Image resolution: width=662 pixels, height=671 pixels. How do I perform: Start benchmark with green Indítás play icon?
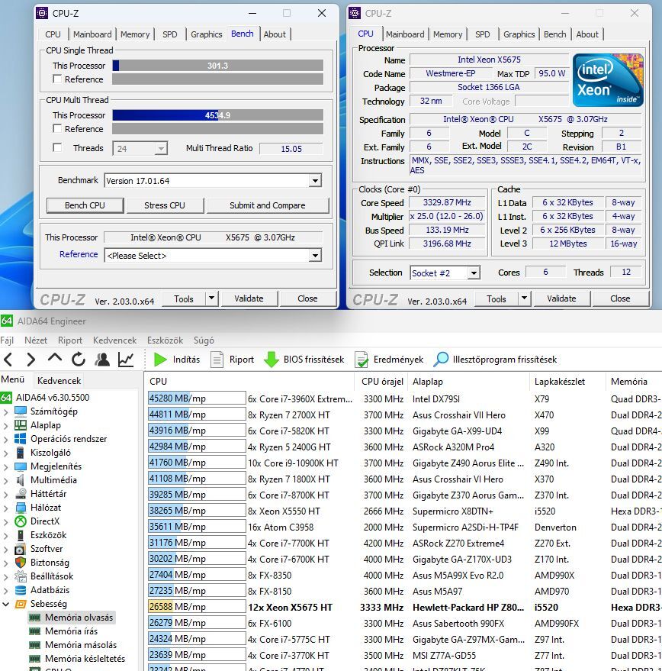pyautogui.click(x=160, y=360)
